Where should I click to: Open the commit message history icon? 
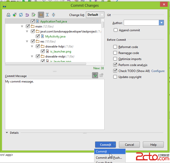coord(101,75)
